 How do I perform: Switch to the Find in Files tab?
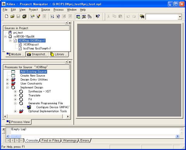pyautogui.click(x=50, y=140)
